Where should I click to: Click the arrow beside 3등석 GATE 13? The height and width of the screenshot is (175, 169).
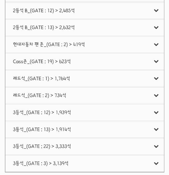[156, 129]
